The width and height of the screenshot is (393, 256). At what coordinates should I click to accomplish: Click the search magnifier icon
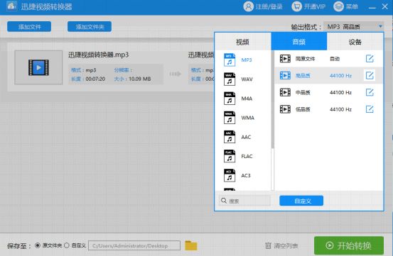(224, 201)
